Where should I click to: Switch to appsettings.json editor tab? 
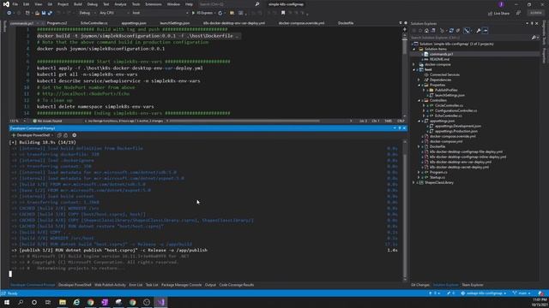pos(134,23)
